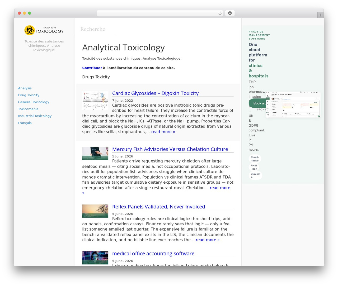Open medical office accounting software post

pyautogui.click(x=153, y=254)
